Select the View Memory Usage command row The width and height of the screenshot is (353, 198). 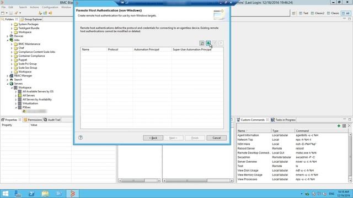293,175
